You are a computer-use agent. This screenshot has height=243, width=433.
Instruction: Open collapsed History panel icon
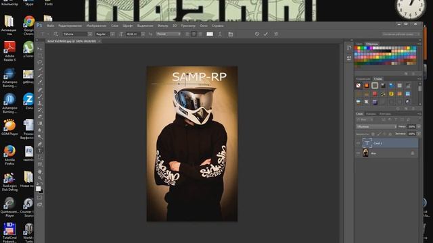[x=349, y=48]
